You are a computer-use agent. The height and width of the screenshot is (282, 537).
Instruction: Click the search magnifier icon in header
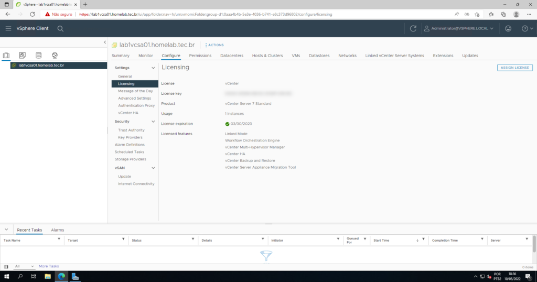[60, 29]
